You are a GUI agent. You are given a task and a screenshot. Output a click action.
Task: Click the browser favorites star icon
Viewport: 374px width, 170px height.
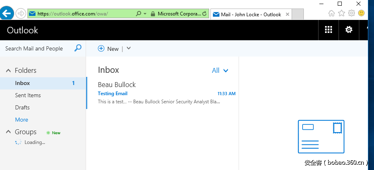(341, 13)
